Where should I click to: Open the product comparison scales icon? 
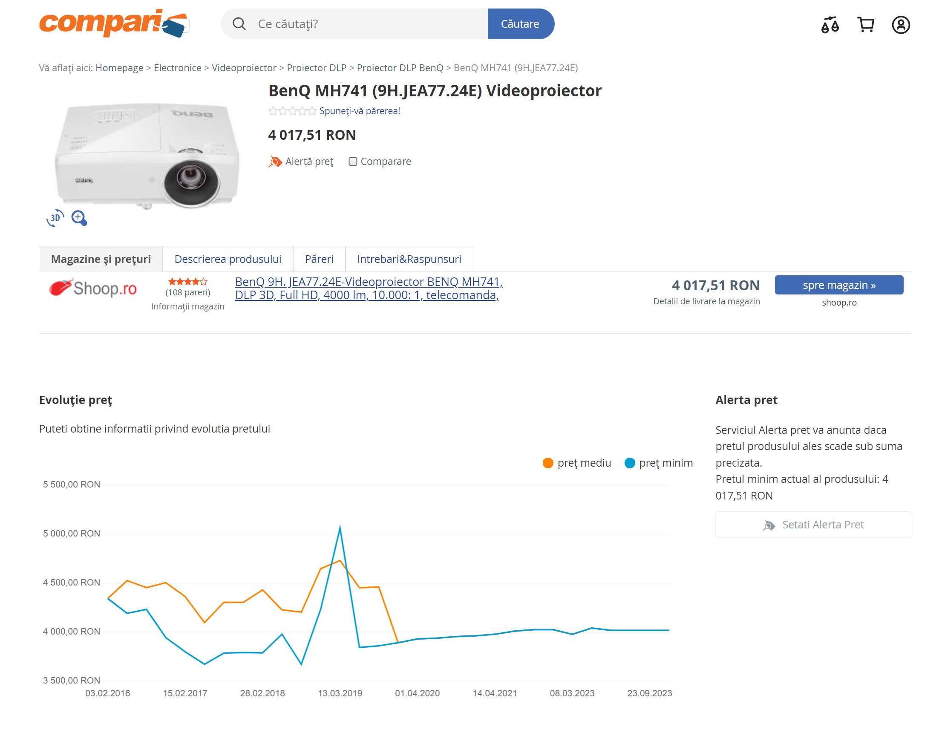point(830,25)
